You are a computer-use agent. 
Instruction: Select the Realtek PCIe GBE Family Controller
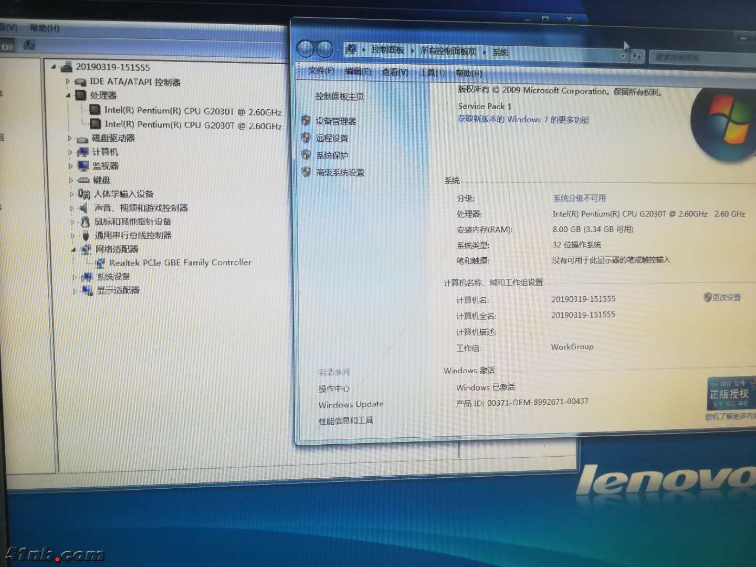pos(180,262)
